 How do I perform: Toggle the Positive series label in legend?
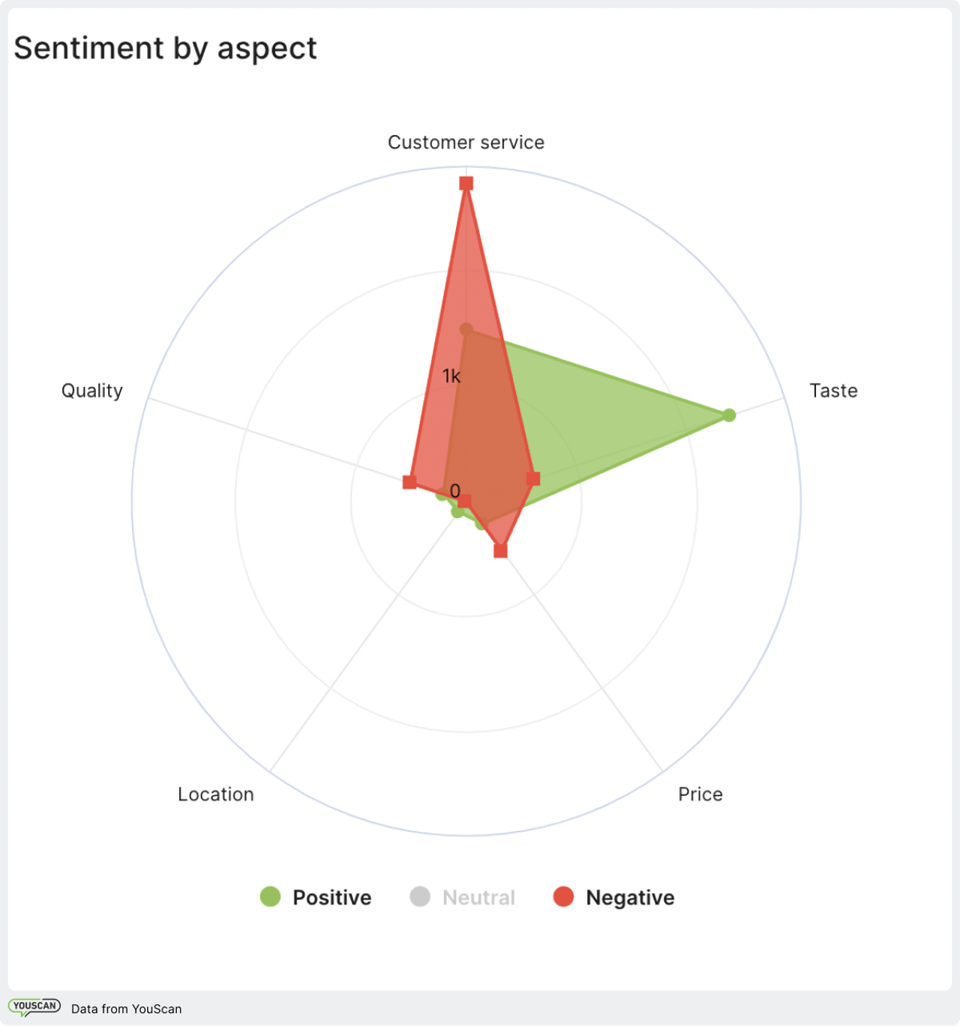click(x=331, y=898)
